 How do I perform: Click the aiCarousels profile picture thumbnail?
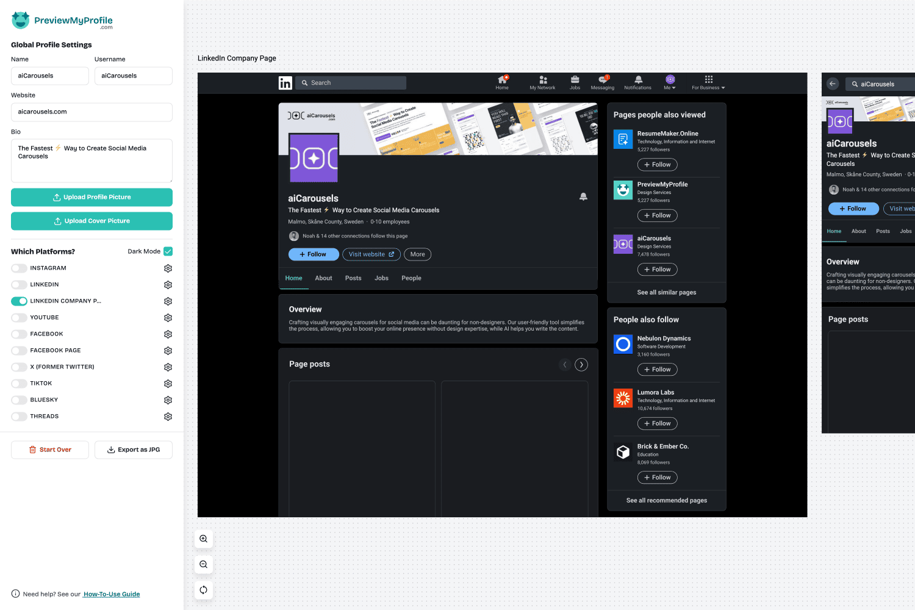(314, 158)
